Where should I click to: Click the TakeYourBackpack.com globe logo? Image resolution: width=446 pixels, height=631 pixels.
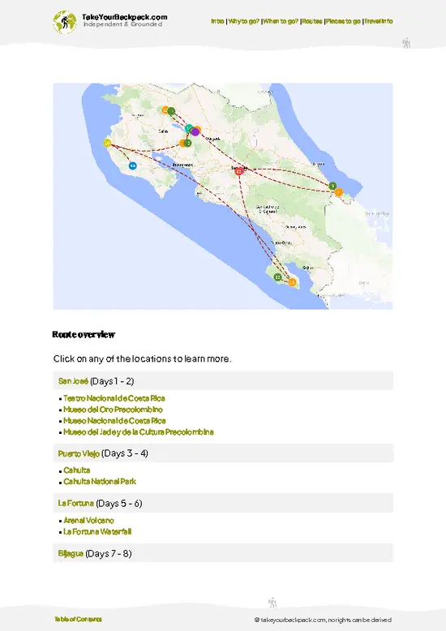(x=64, y=22)
